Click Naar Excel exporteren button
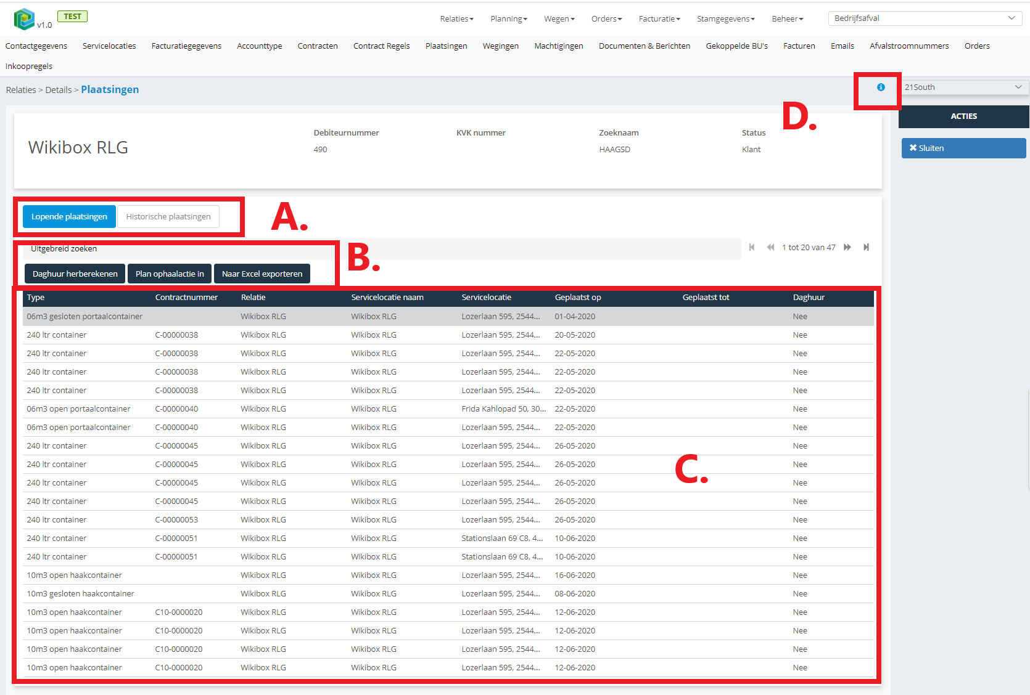The width and height of the screenshot is (1030, 695). tap(262, 274)
